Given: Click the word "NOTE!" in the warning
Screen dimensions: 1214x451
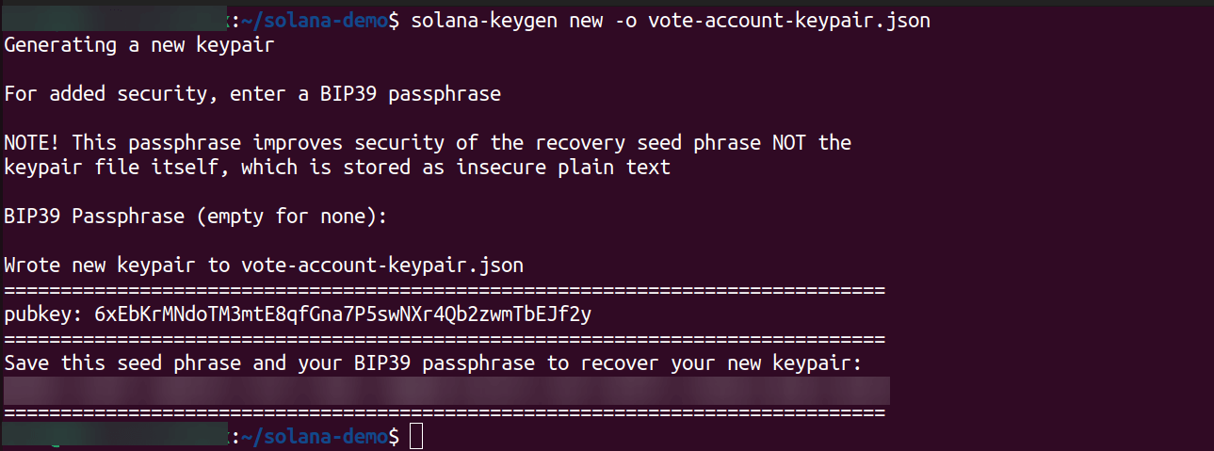Looking at the screenshot, I should [x=32, y=142].
